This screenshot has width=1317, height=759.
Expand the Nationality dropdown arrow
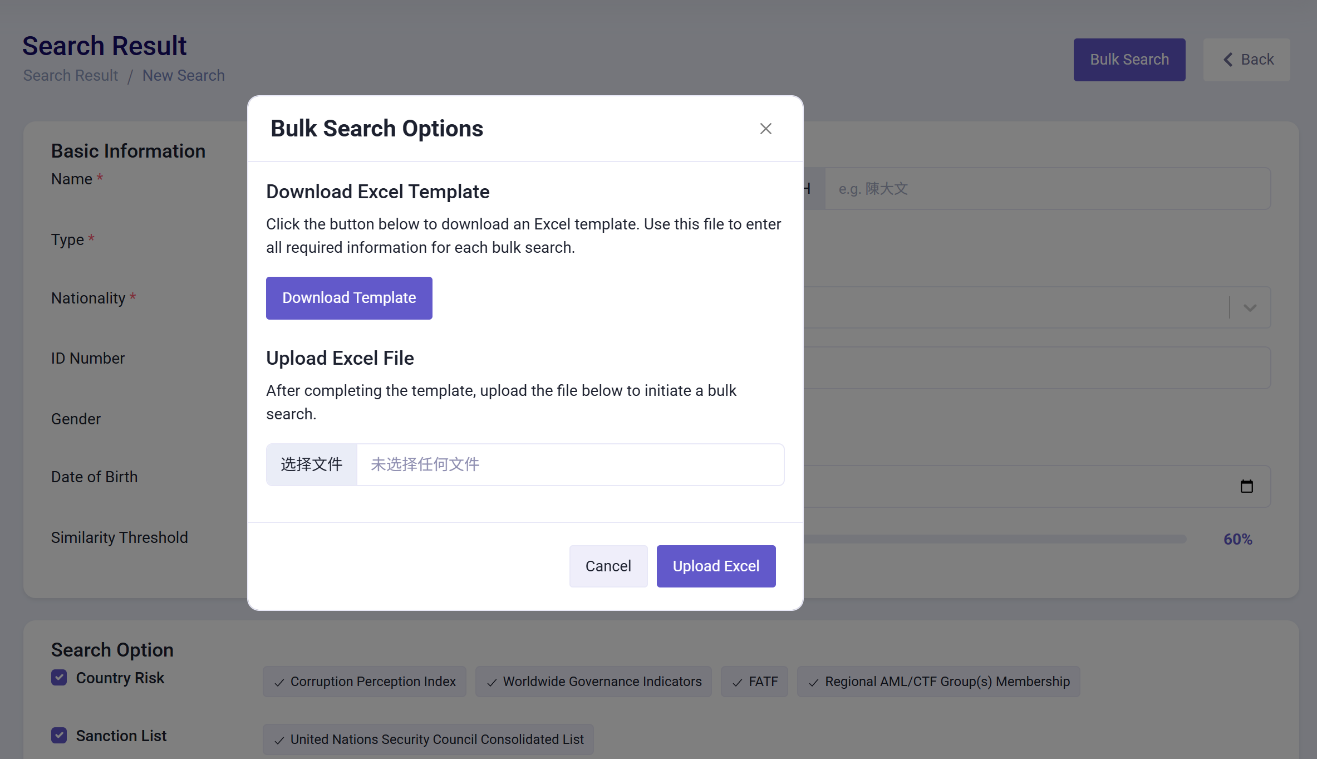[1250, 308]
